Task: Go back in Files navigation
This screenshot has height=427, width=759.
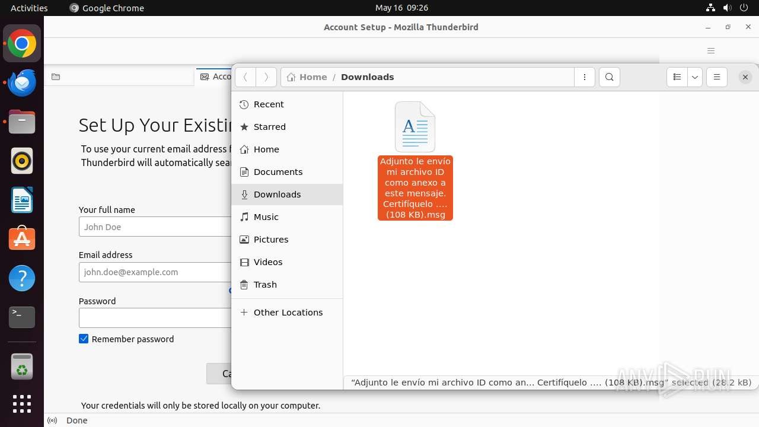Action: 245,77
